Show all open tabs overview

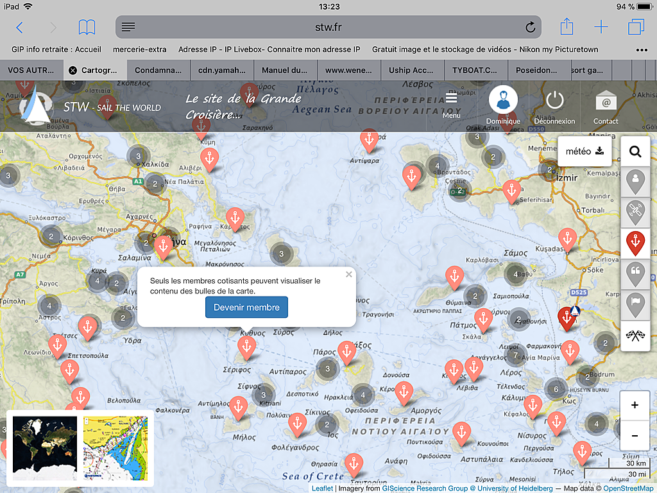pos(636,27)
